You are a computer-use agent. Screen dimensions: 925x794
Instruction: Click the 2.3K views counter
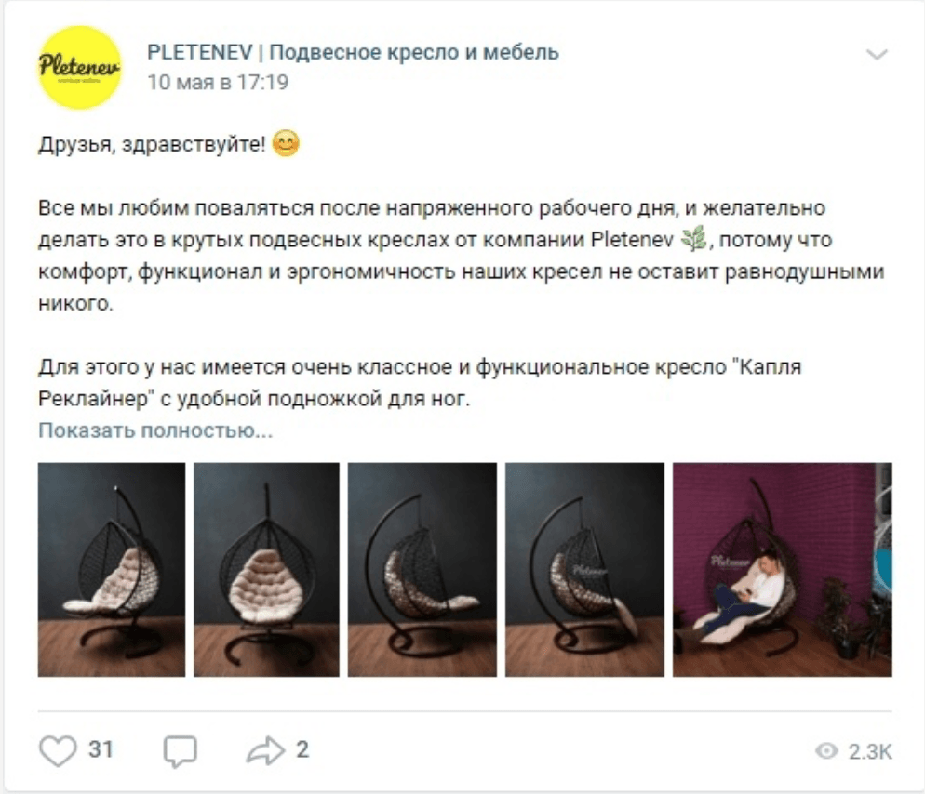pos(870,751)
